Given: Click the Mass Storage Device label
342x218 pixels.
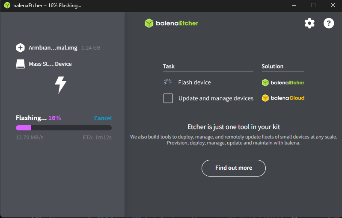Looking at the screenshot, I should pos(50,64).
